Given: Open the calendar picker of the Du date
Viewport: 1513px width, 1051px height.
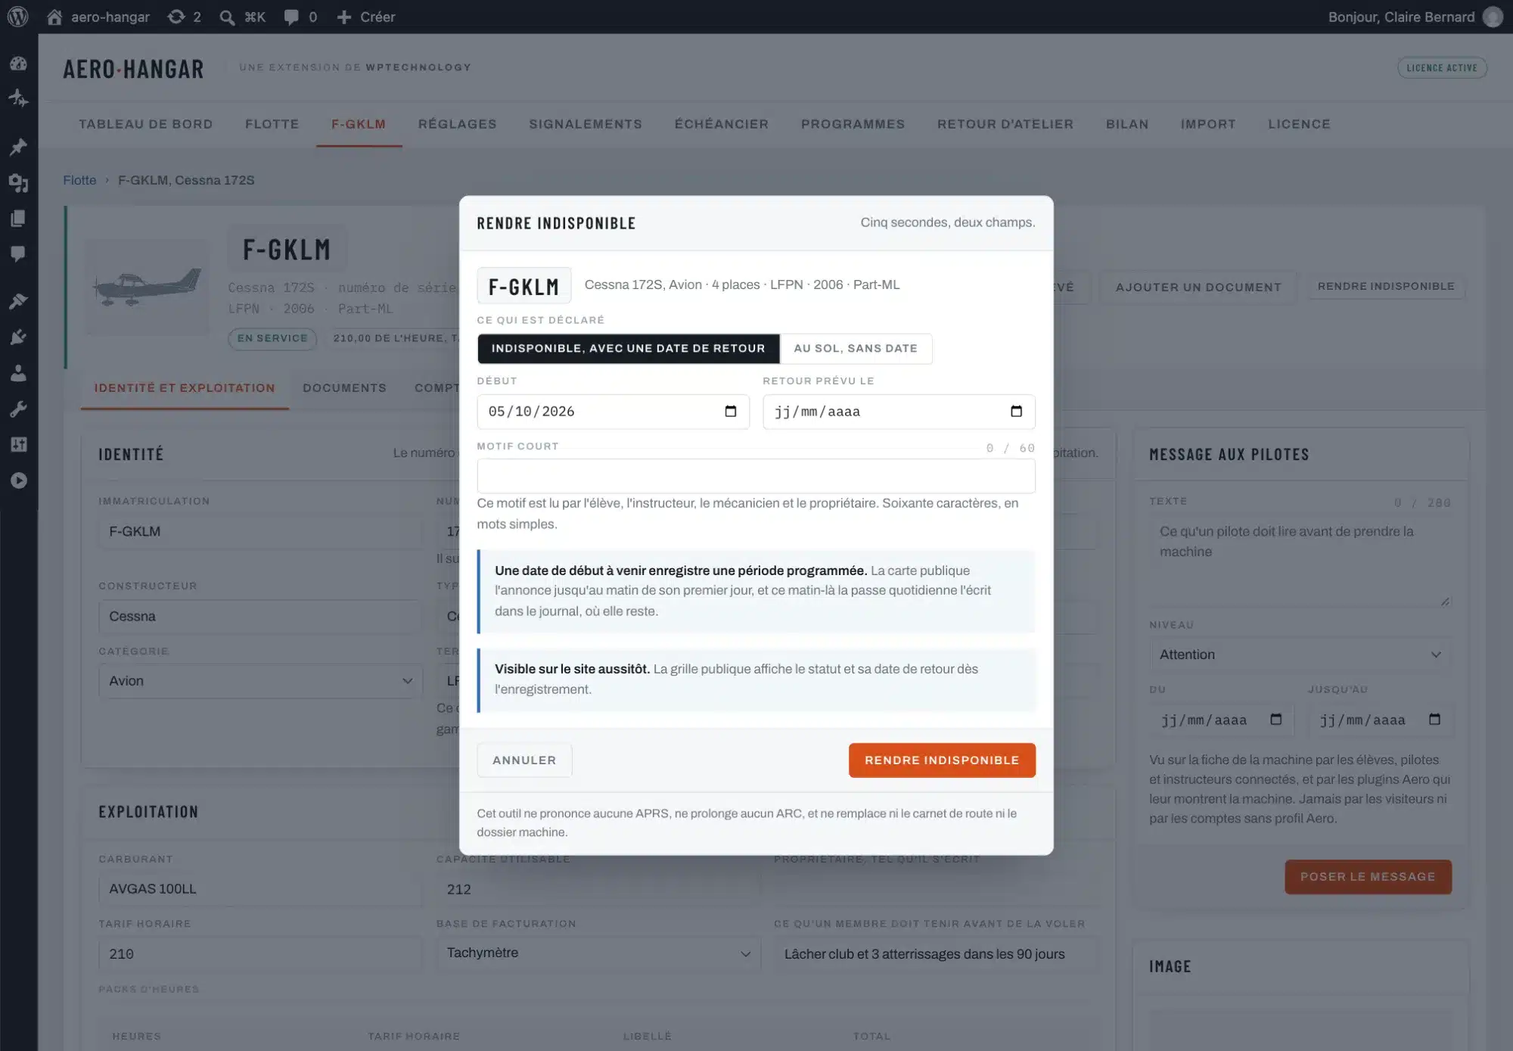Looking at the screenshot, I should [x=1275, y=720].
